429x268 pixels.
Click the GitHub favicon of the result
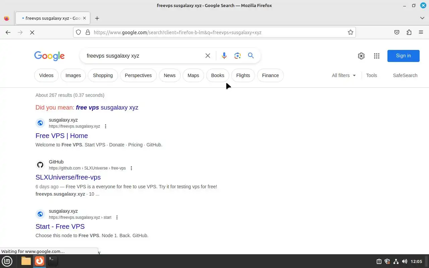pos(40,165)
